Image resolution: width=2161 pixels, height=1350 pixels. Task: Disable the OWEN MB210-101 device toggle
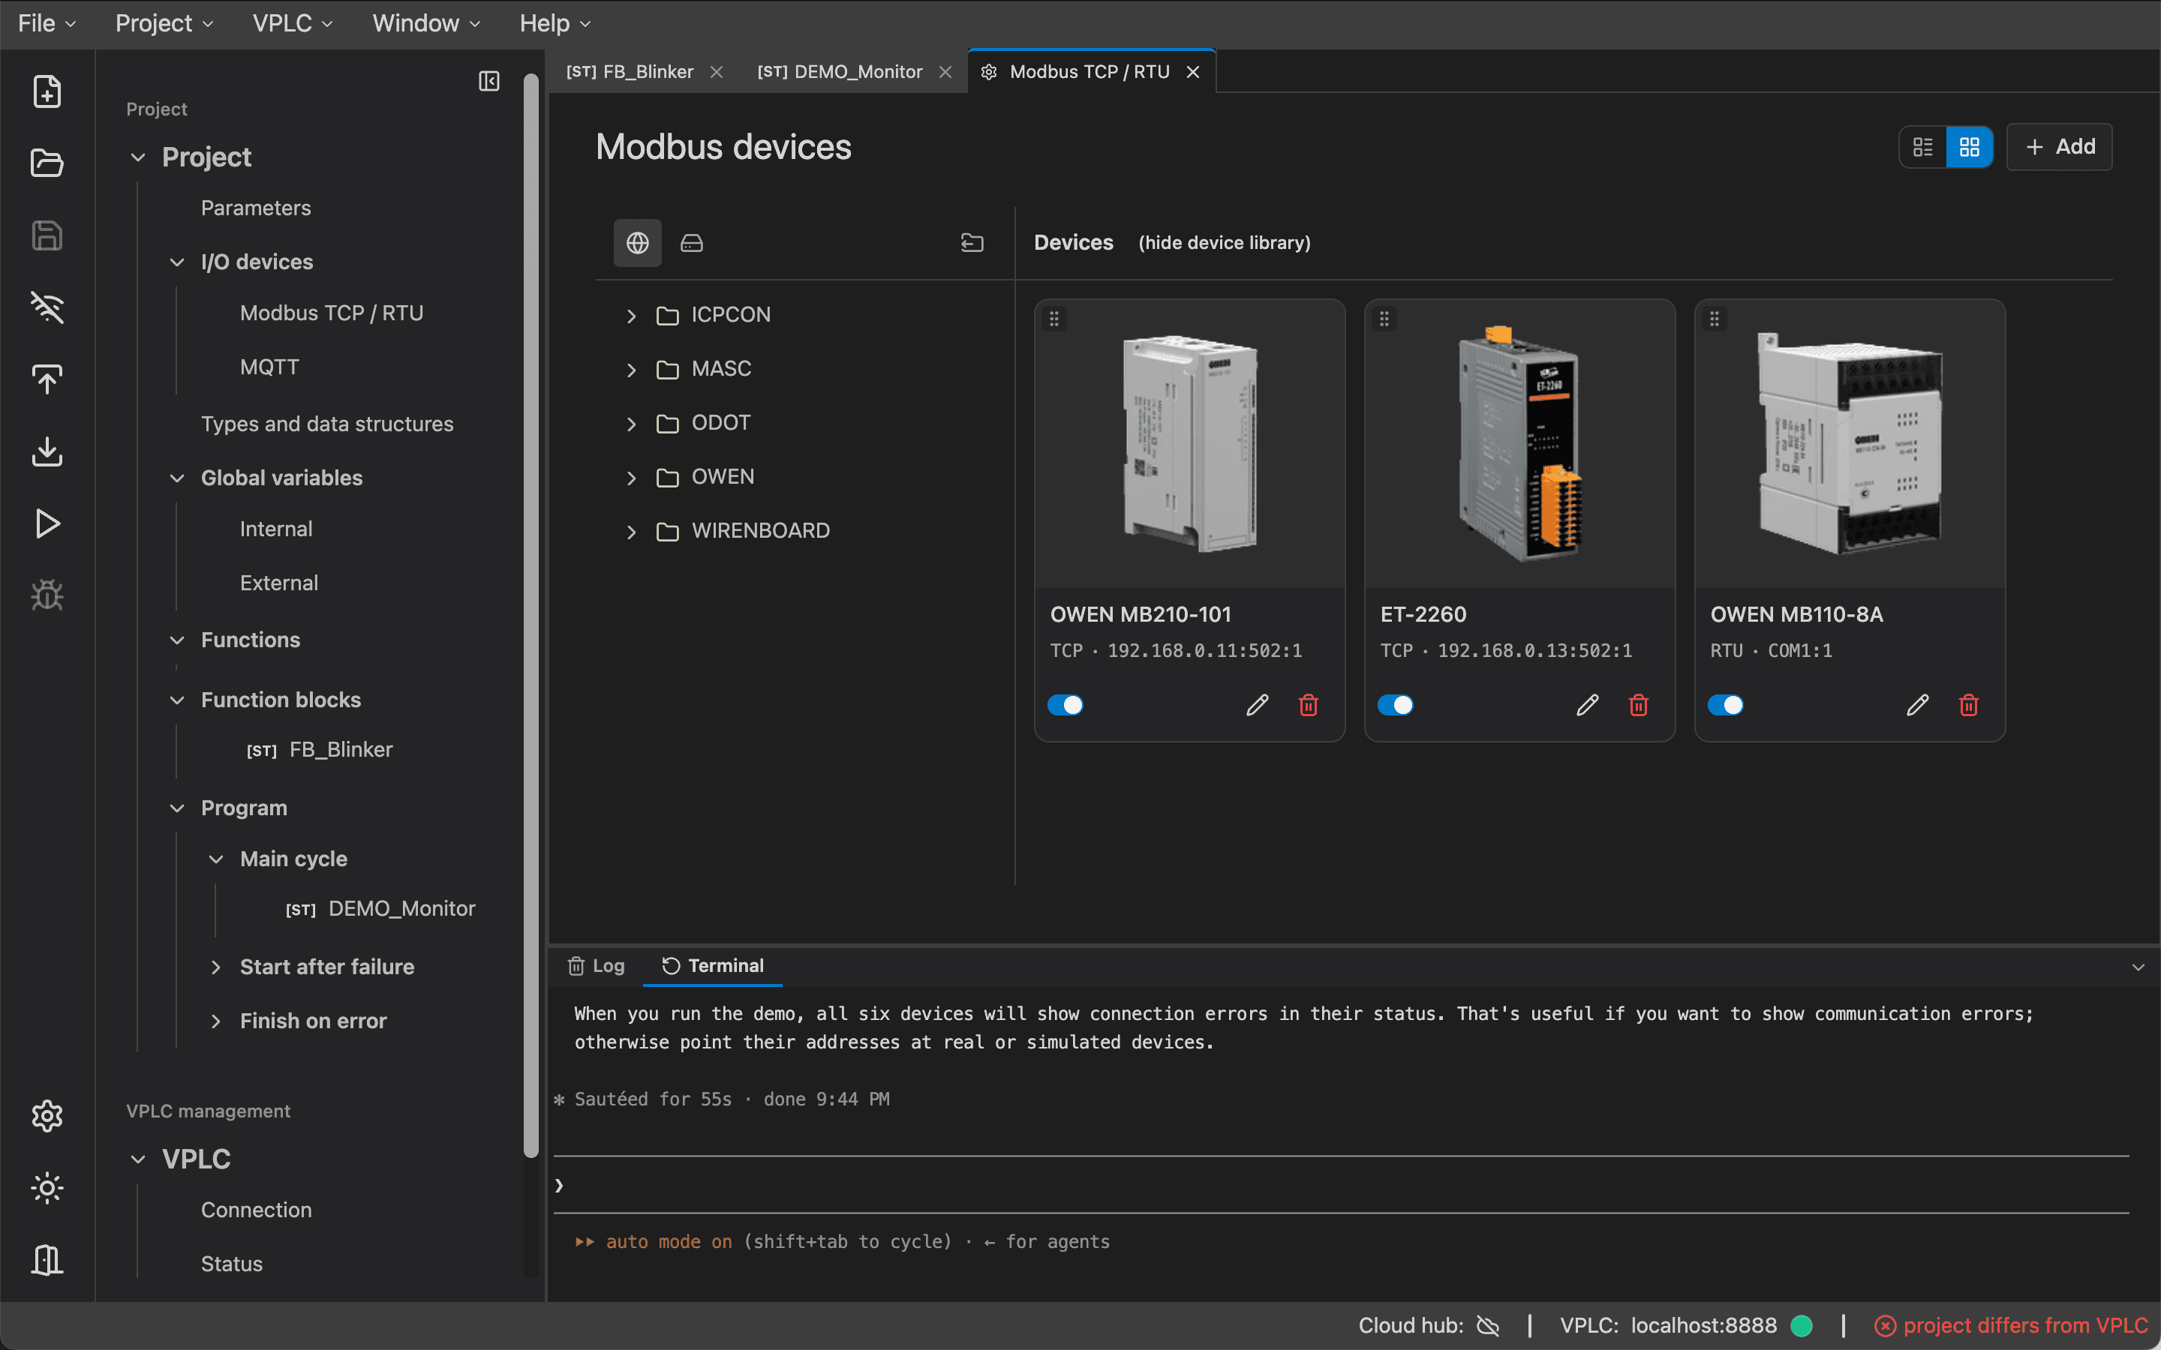pyautogui.click(x=1065, y=705)
